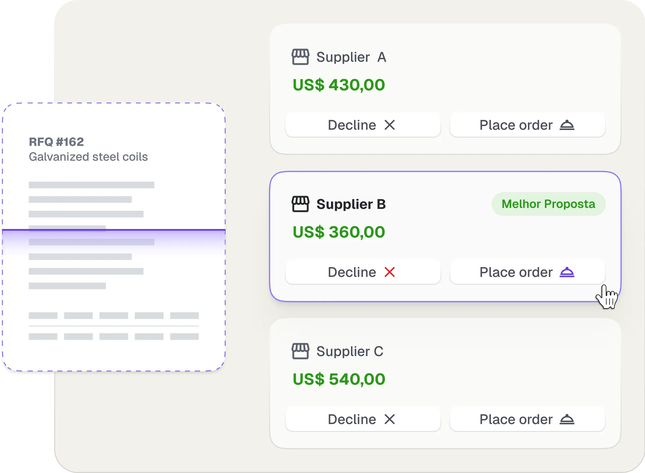Click the X icon in Supplier A's Decline button
The width and height of the screenshot is (645, 473).
pyautogui.click(x=389, y=125)
